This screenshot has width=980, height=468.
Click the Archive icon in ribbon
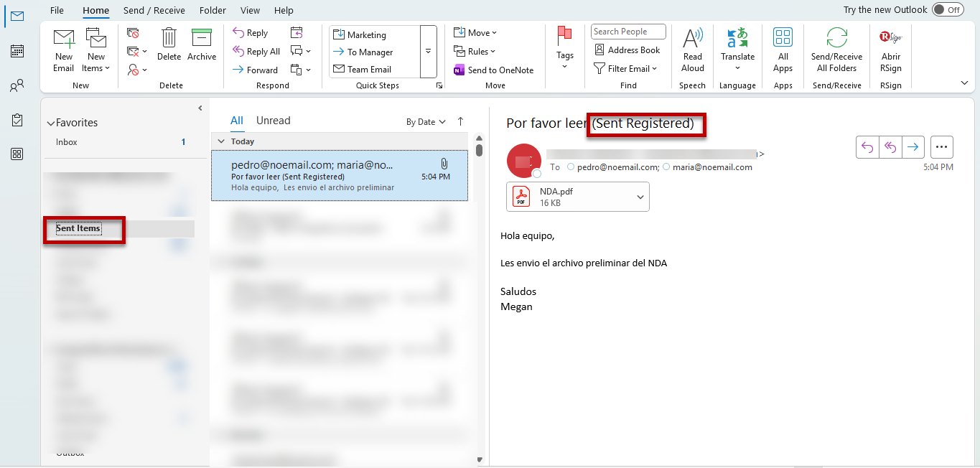pyautogui.click(x=202, y=39)
